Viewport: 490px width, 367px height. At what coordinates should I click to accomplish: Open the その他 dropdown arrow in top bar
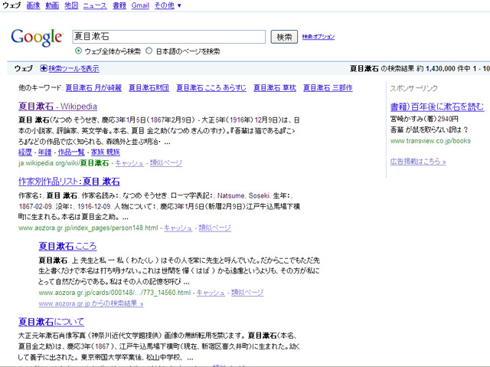tap(179, 5)
